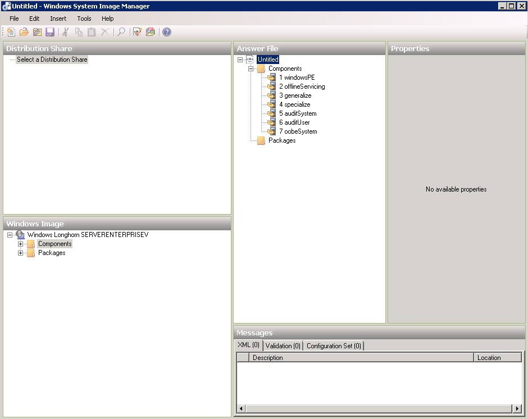Click the 2 offlineServicing pass icon
The height and width of the screenshot is (419, 528).
click(271, 86)
